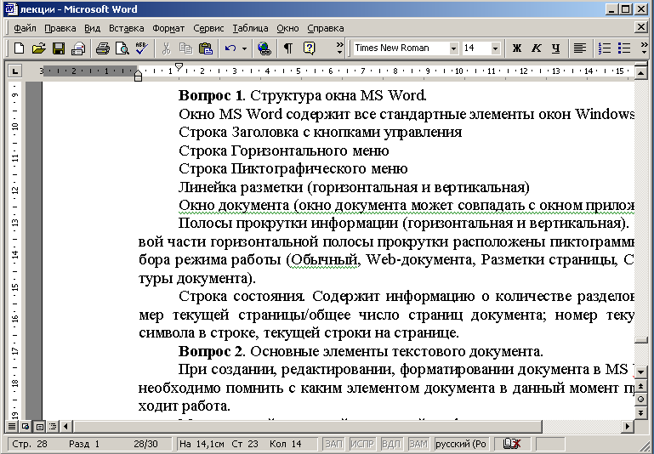The image size is (654, 454).
Task: Toggle bold (Ж) formatting
Action: pyautogui.click(x=517, y=48)
